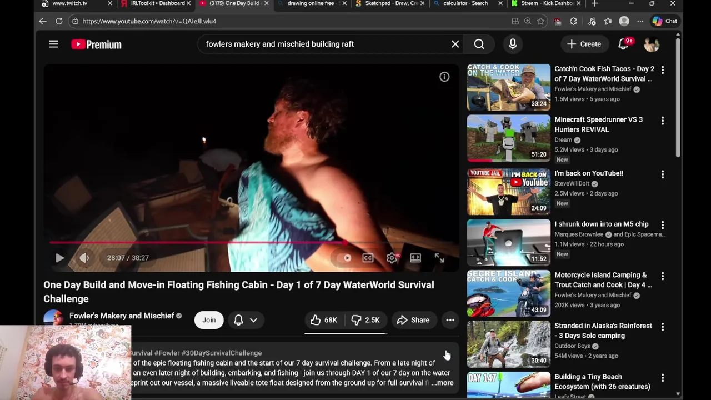Click the zoom magnifier icon in address bar
Viewport: 711px width, 400px height.
coord(528,21)
